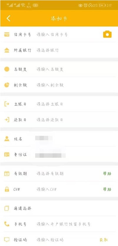Tap the calendar icon beside 有效期

click(7, 174)
